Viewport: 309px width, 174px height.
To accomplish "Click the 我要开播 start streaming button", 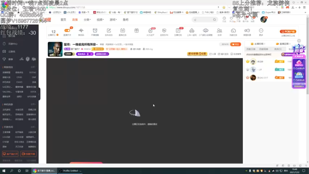I will tap(28, 154).
